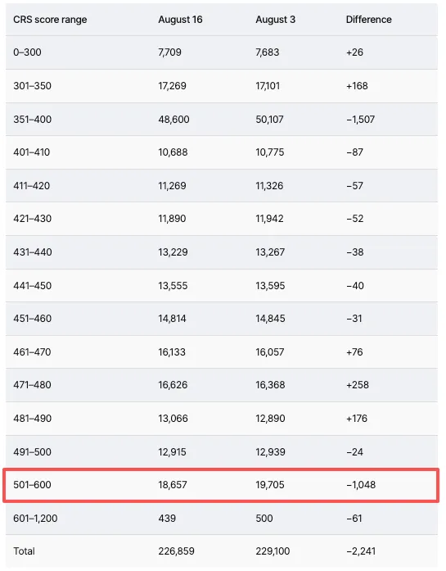Click the 401–410 range label
Image resolution: width=446 pixels, height=571 pixels.
click(32, 152)
